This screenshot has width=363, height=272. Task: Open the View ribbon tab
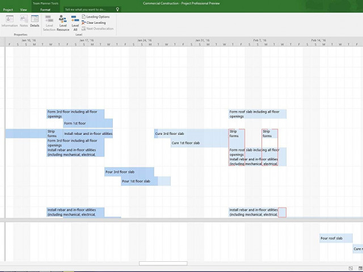(23, 10)
